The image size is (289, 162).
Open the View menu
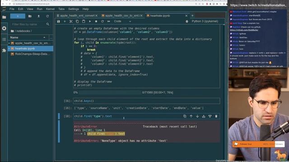30,9
